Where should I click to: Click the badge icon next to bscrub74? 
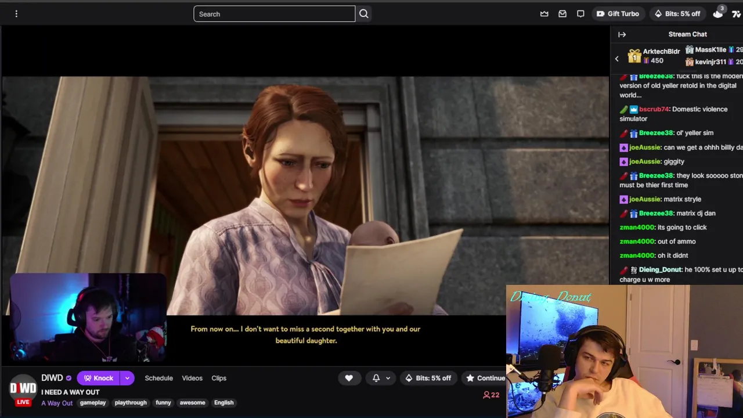[633, 109]
